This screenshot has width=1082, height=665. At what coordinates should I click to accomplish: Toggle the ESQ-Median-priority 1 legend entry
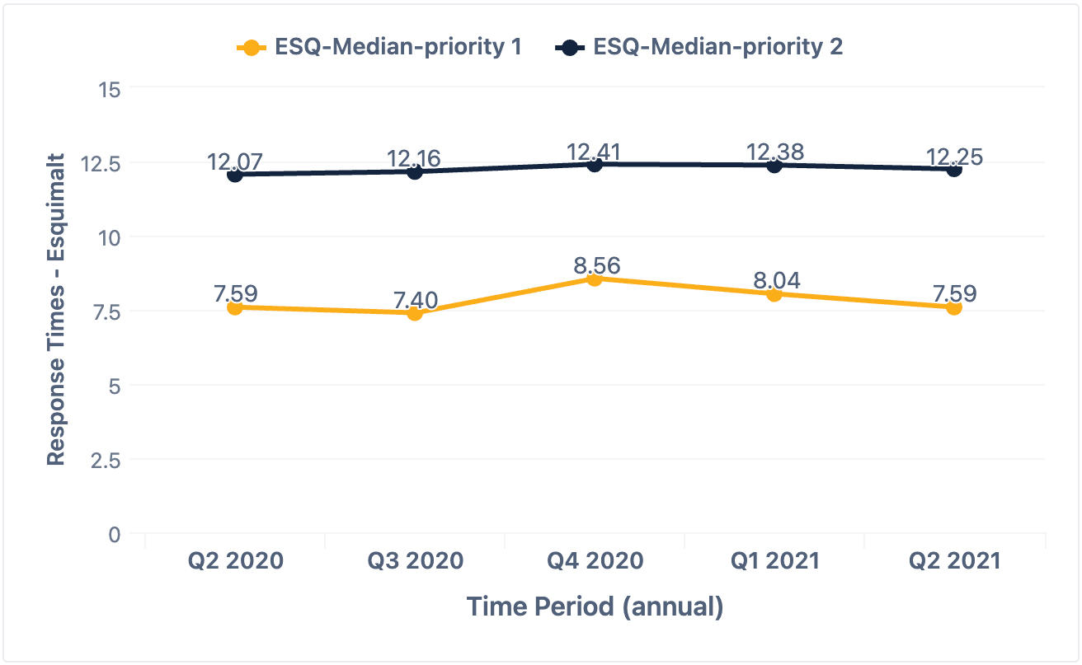(x=398, y=47)
